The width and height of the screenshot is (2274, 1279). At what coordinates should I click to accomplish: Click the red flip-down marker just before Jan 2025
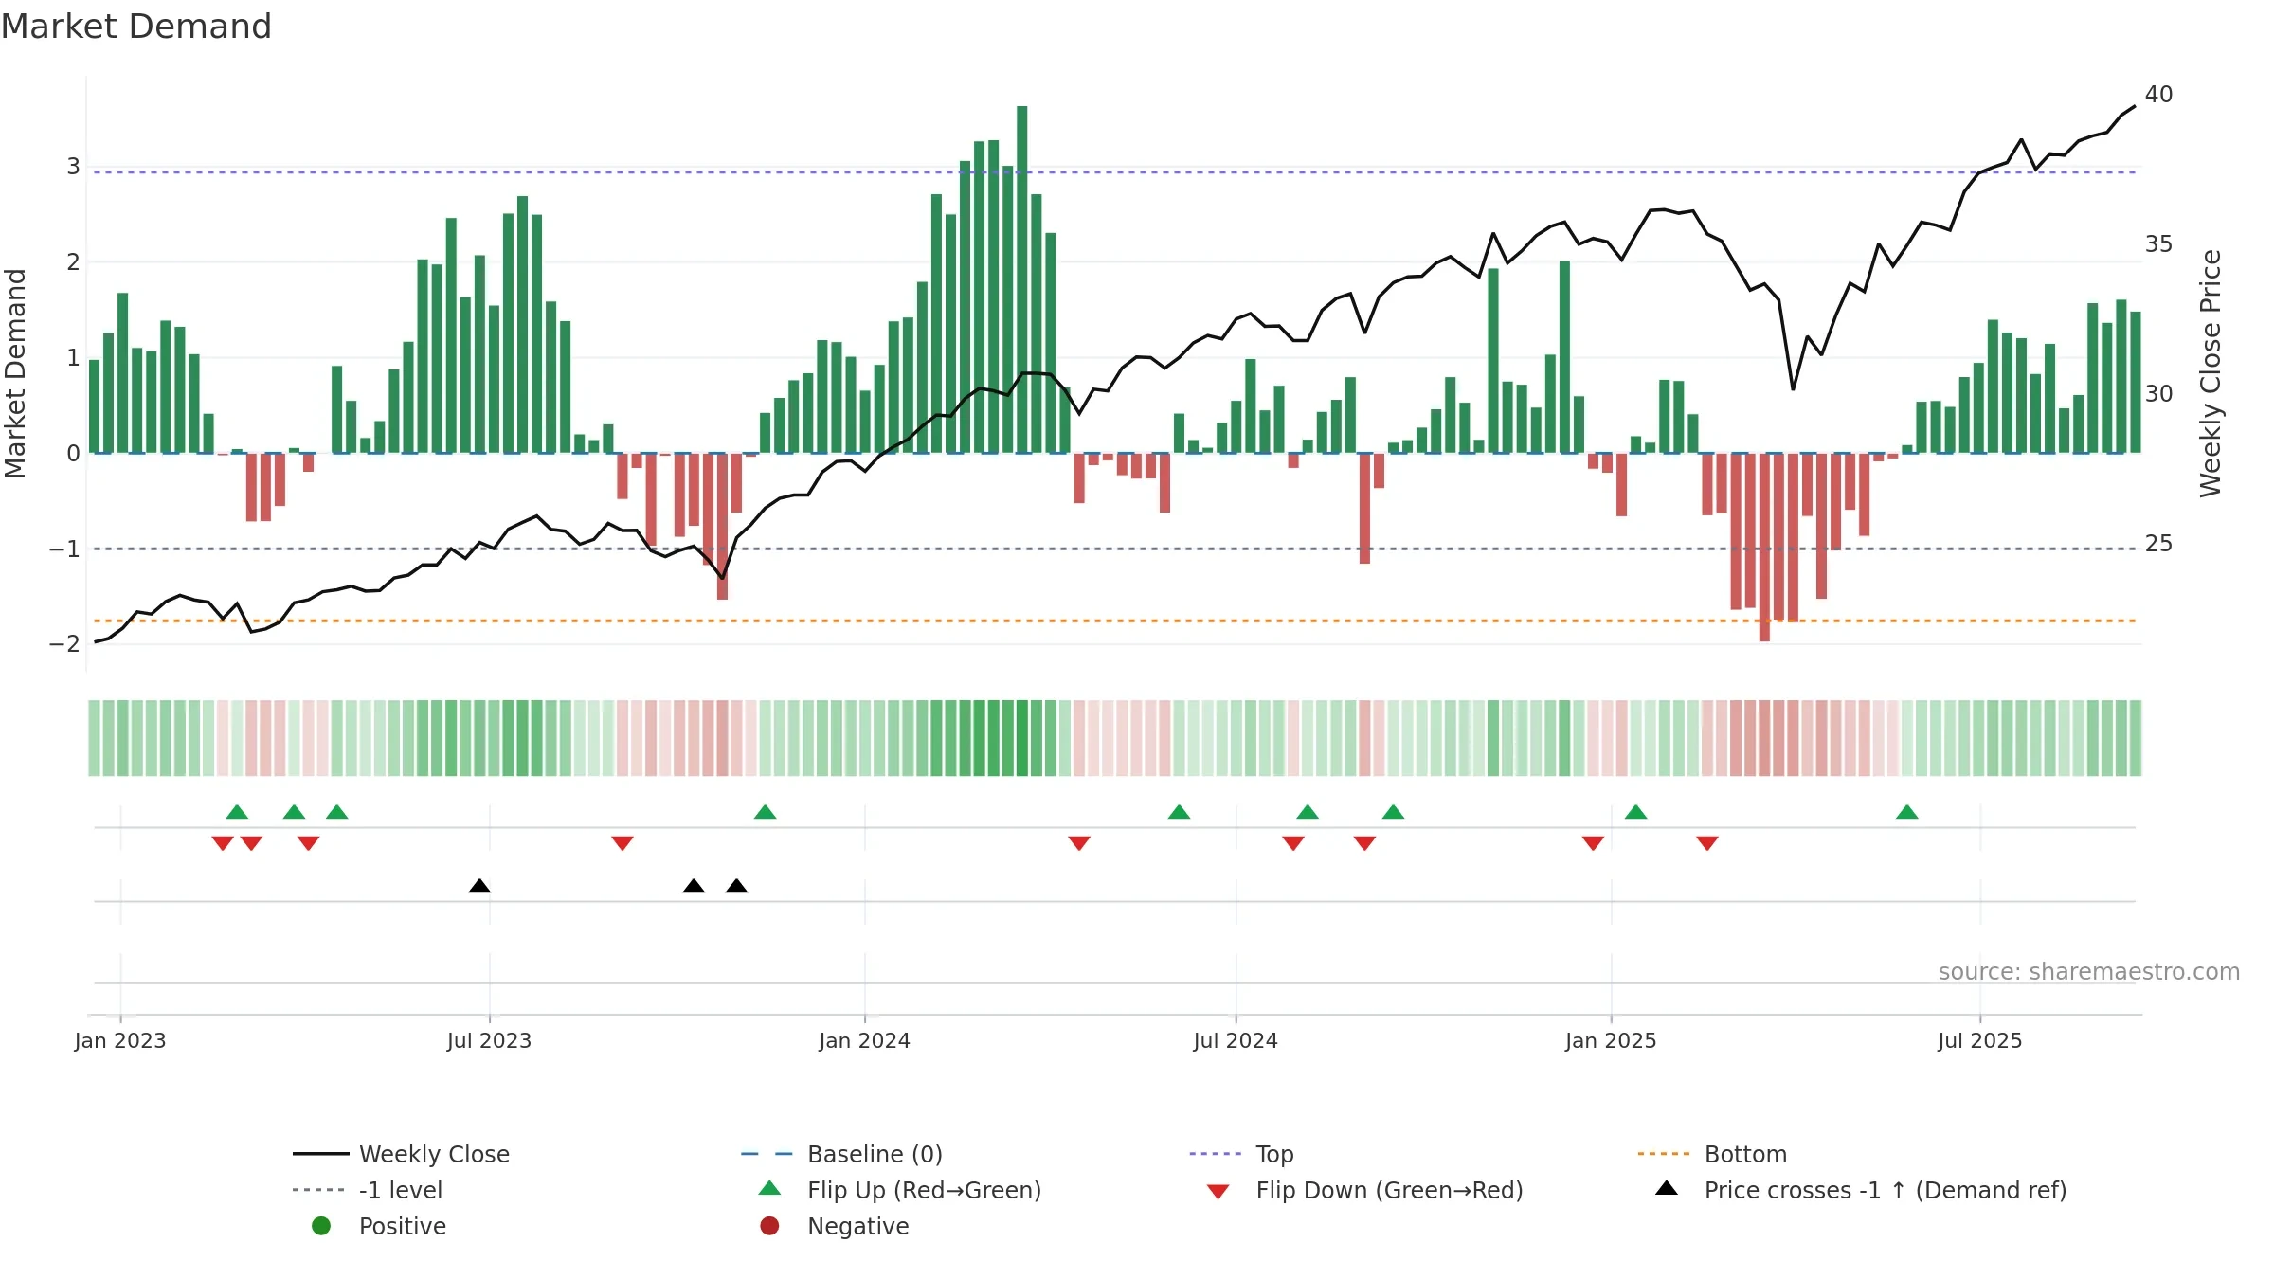coord(1593,843)
